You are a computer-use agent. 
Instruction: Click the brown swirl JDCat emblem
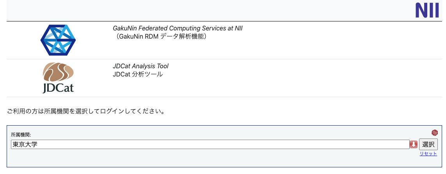(58, 72)
